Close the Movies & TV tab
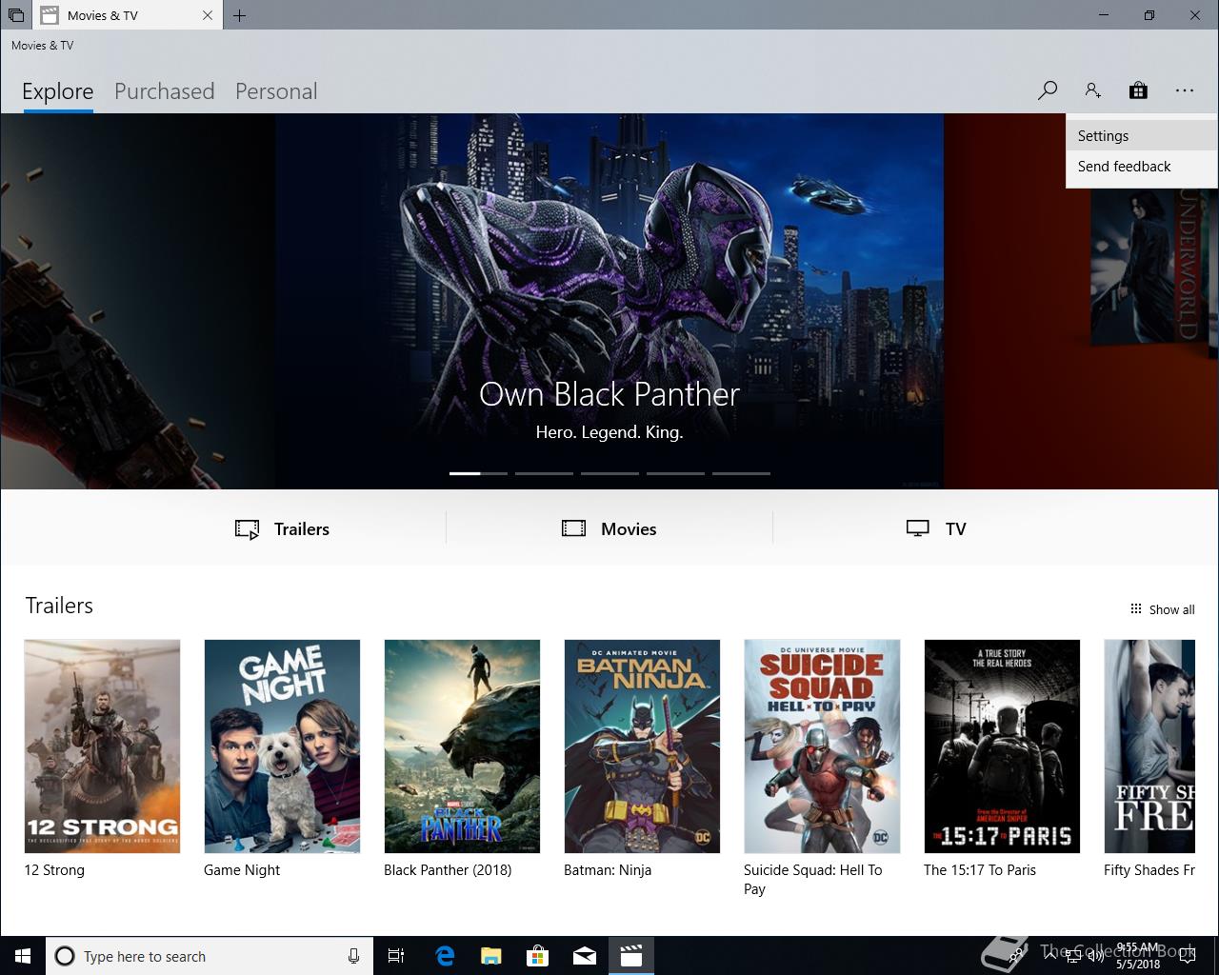 click(208, 15)
